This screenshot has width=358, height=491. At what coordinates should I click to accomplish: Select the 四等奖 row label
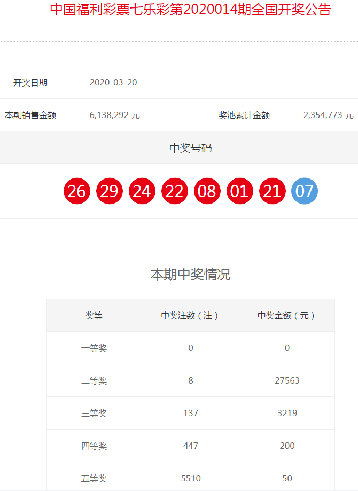point(94,446)
